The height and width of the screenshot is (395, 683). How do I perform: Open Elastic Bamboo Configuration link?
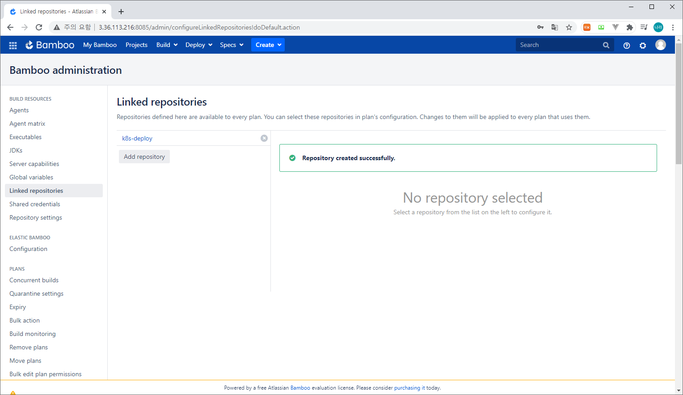28,249
